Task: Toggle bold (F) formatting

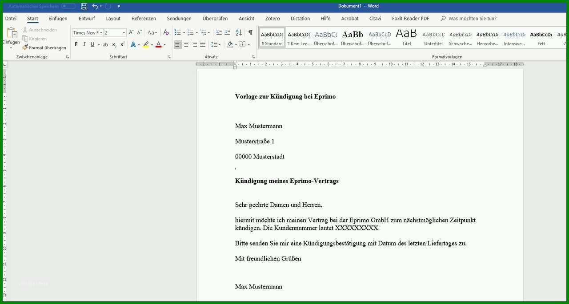Action: [76, 44]
